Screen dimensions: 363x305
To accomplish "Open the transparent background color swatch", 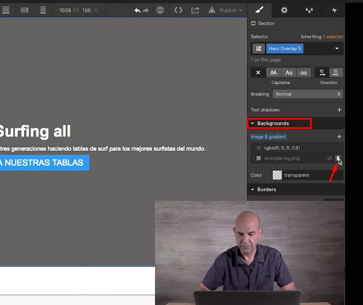I will 277,175.
